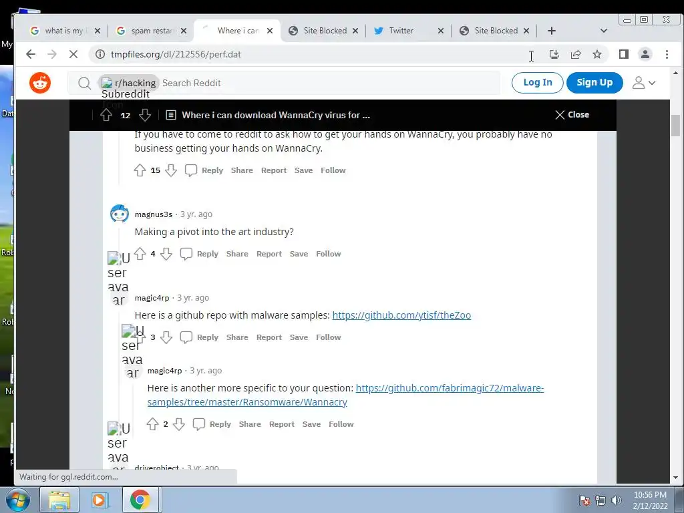This screenshot has height=513, width=684.
Task: Open the tab search dropdown chevron
Action: tap(604, 31)
